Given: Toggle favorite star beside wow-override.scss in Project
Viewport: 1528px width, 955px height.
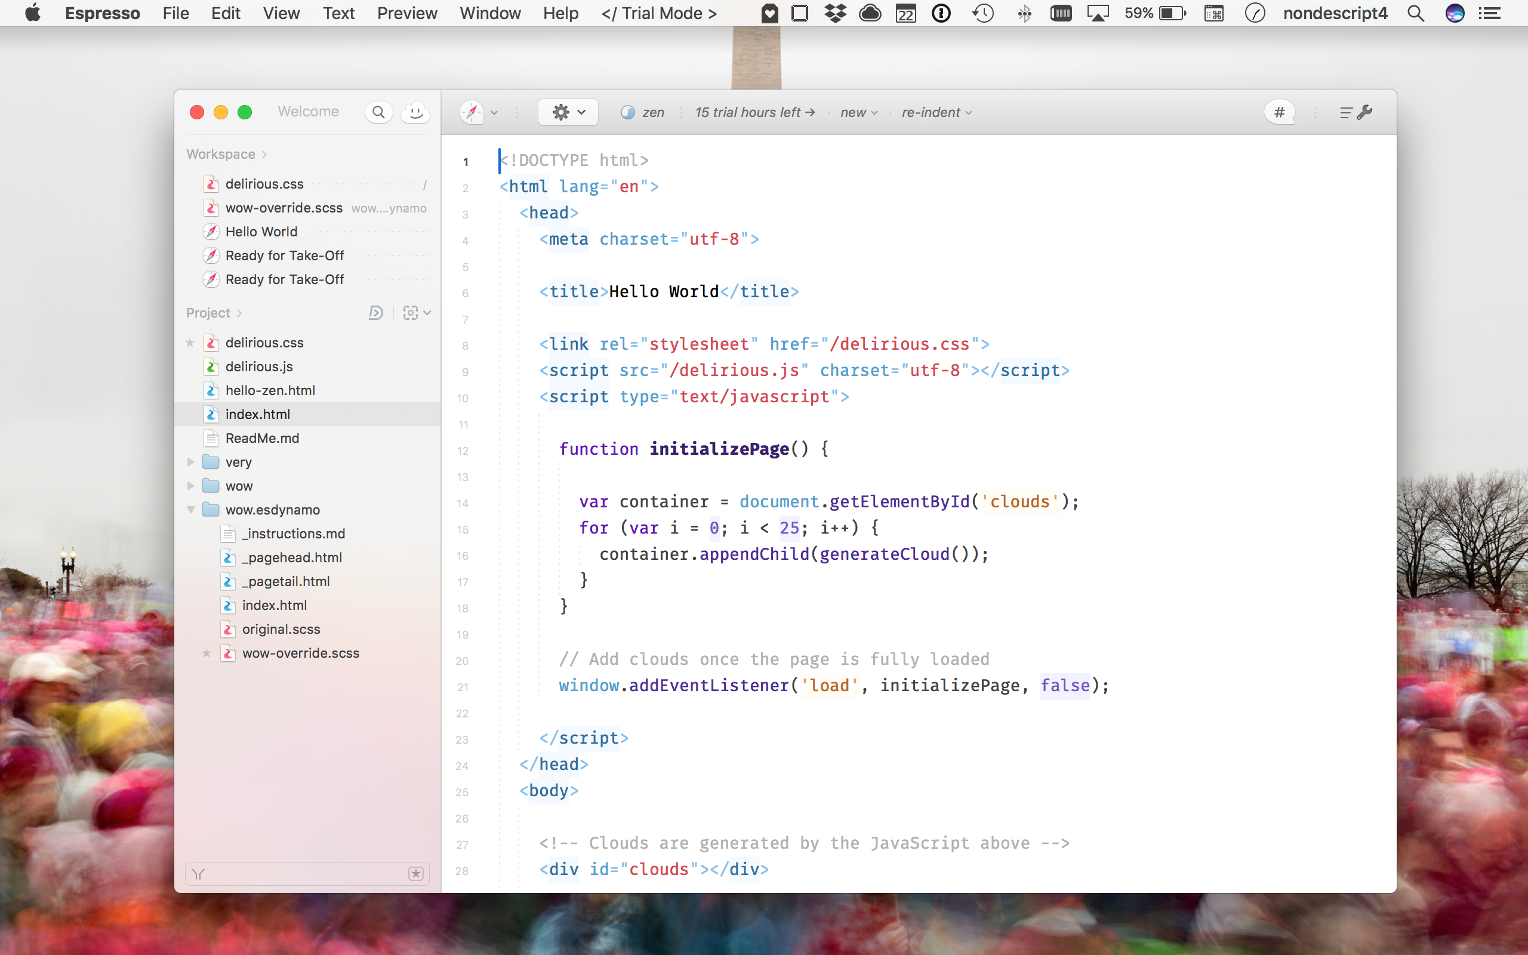Looking at the screenshot, I should (207, 653).
